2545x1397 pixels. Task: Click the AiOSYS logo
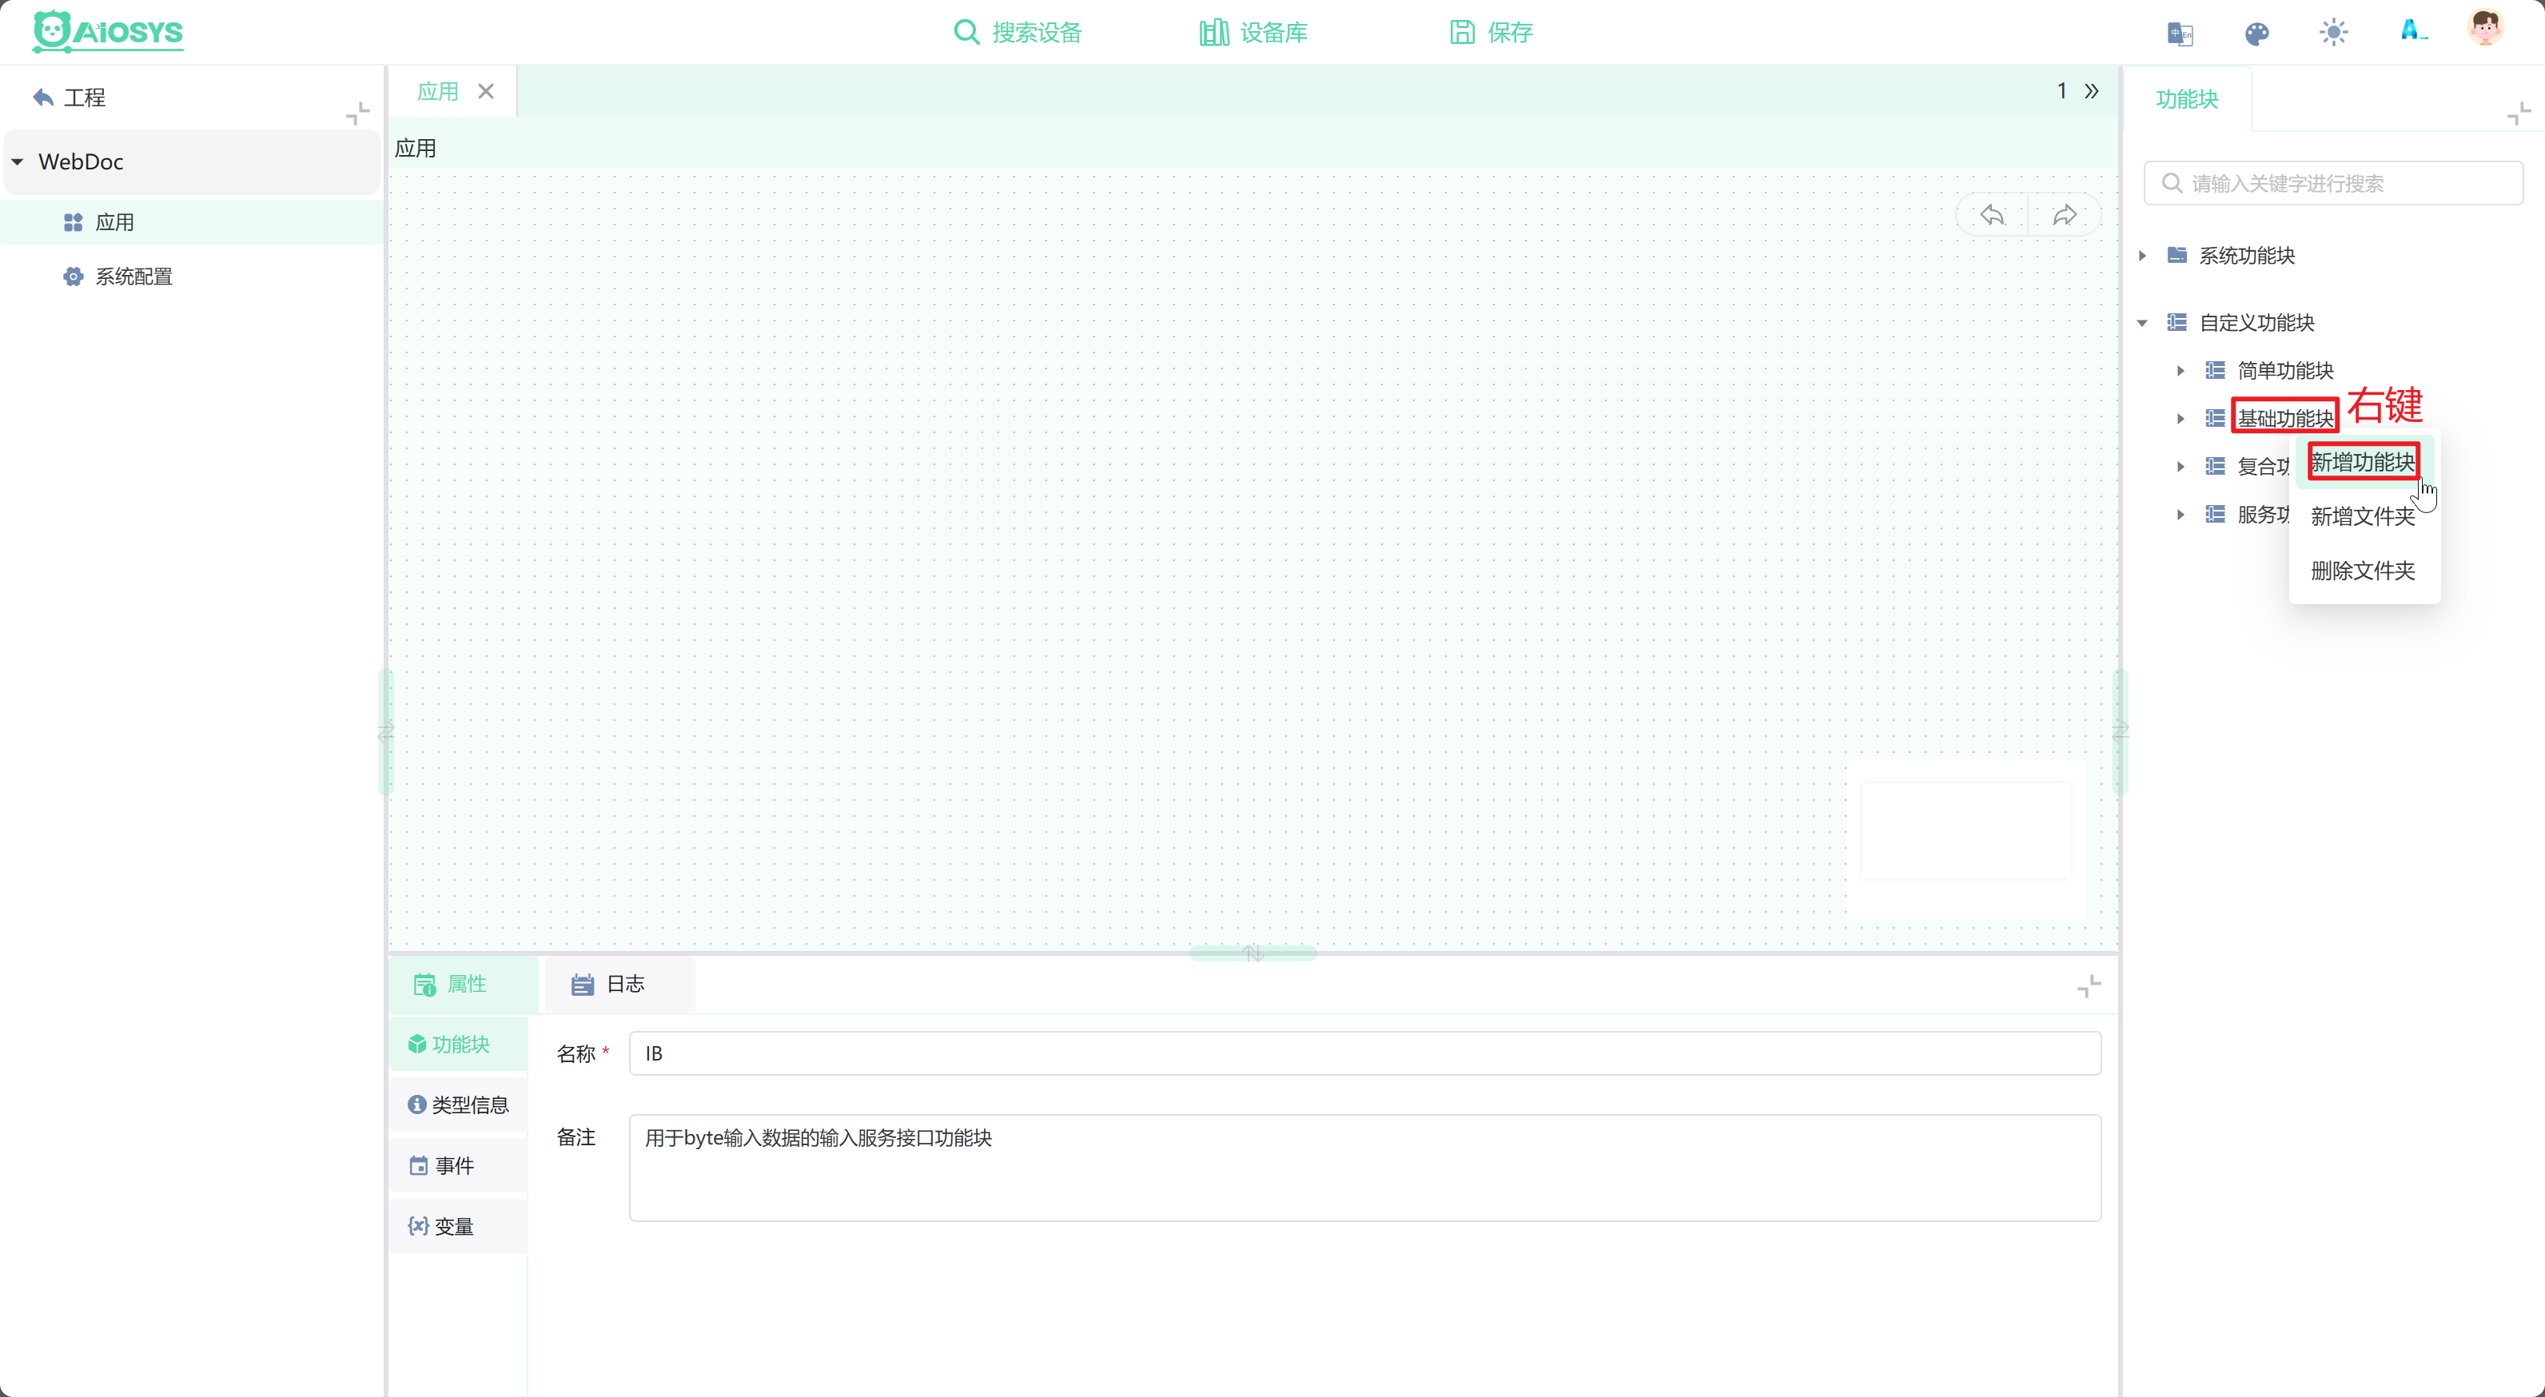point(108,32)
